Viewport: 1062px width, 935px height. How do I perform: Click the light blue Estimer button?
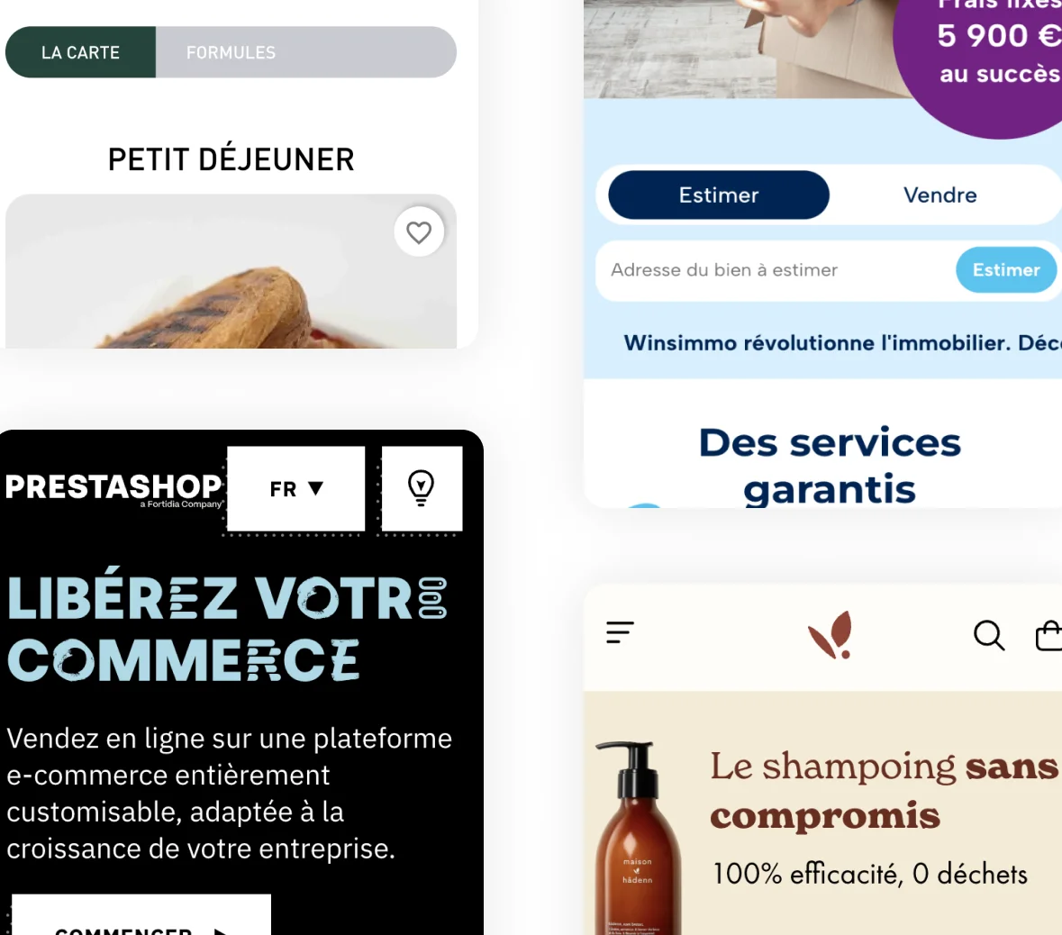coord(1006,269)
